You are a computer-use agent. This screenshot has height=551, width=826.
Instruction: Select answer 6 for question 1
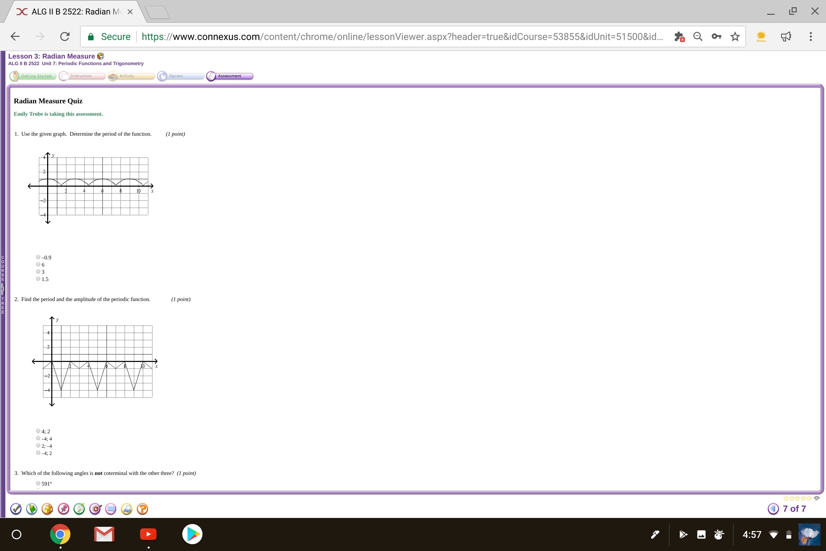click(38, 264)
